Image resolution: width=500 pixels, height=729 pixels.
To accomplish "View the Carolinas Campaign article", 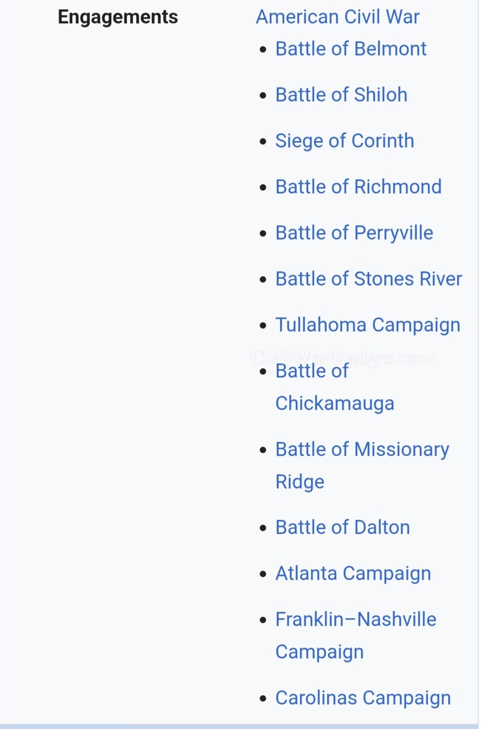I will coord(363,698).
